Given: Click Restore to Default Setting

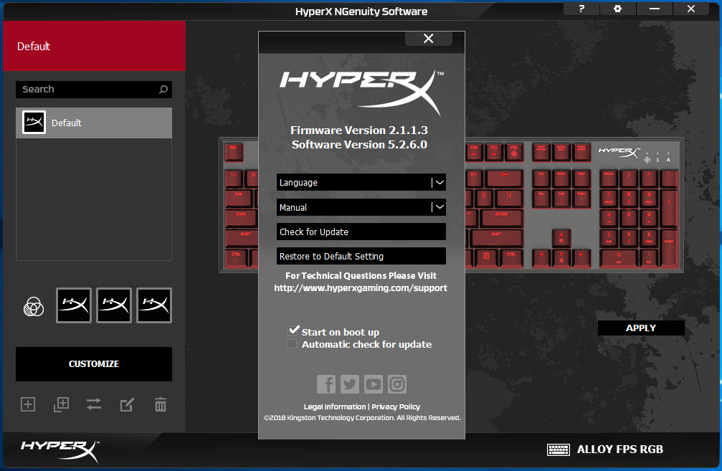Looking at the screenshot, I should (x=361, y=256).
